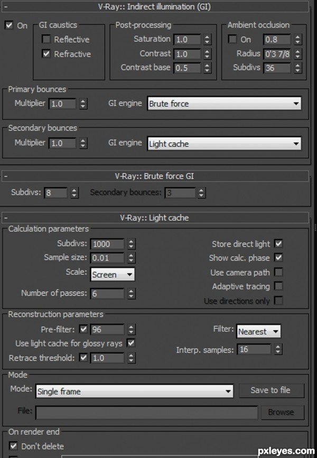Click the File path field
Screen dimensions: 317x458
click(147, 413)
